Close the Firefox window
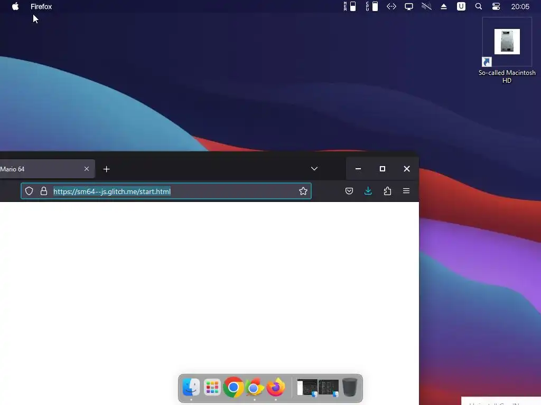Viewport: 541px width, 405px height. tap(407, 169)
